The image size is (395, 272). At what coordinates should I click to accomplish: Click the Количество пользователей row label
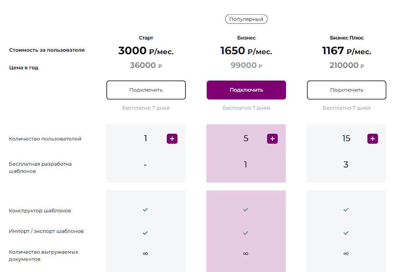pyautogui.click(x=45, y=139)
